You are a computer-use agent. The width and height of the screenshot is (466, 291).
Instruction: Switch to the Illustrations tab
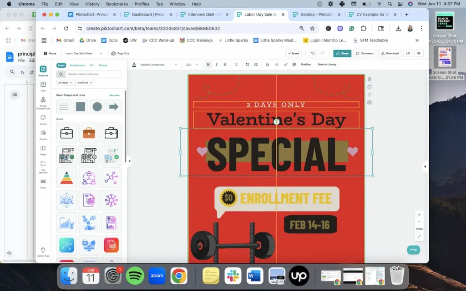pyautogui.click(x=77, y=65)
